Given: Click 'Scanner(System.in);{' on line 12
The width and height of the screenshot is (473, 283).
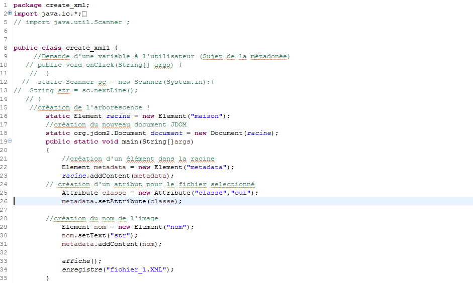Looking at the screenshot, I should click(174, 82).
